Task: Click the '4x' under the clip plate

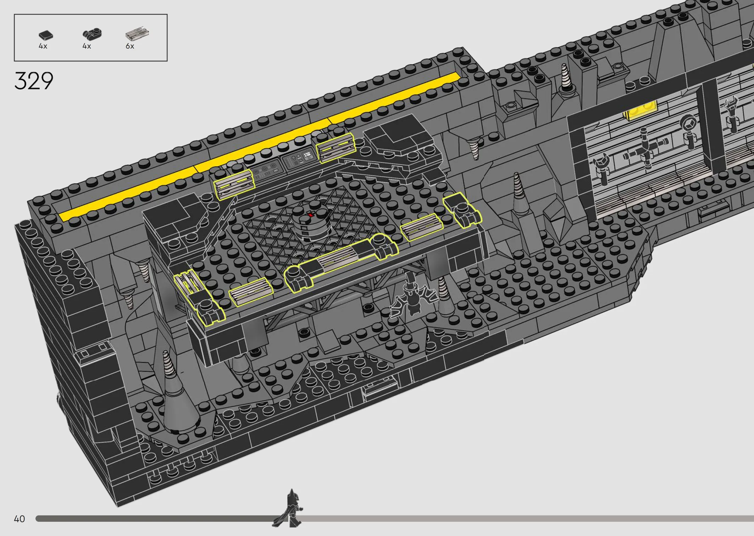Action: [x=87, y=46]
